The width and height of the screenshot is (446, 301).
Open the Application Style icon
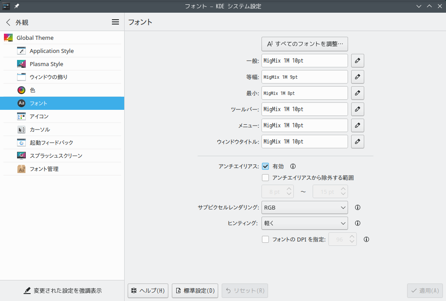(21, 51)
